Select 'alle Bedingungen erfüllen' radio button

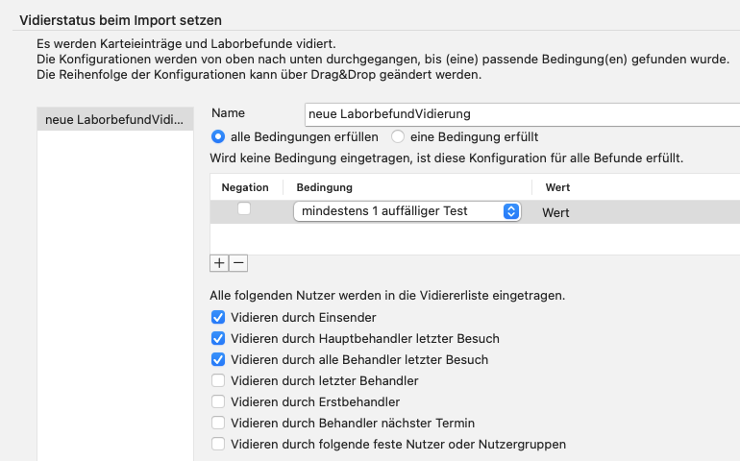tap(218, 136)
